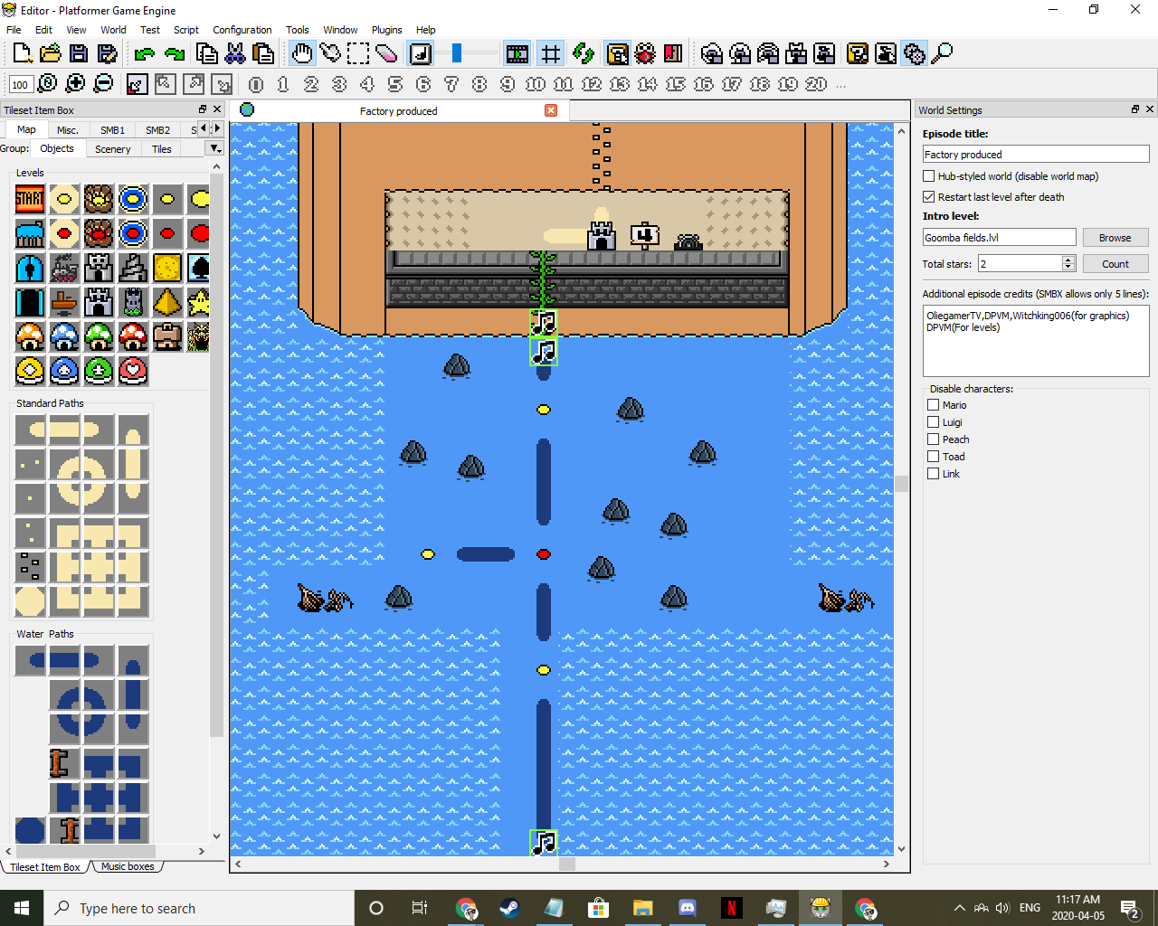1158x926 pixels.
Task: Undock the Tileset Item Box panel
Action: coord(203,109)
